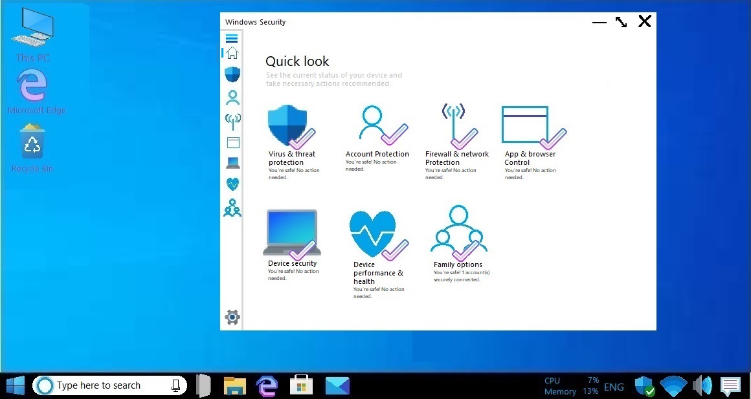This screenshot has height=399, width=751.
Task: Click the 'Type here to search' field
Action: pos(109,385)
